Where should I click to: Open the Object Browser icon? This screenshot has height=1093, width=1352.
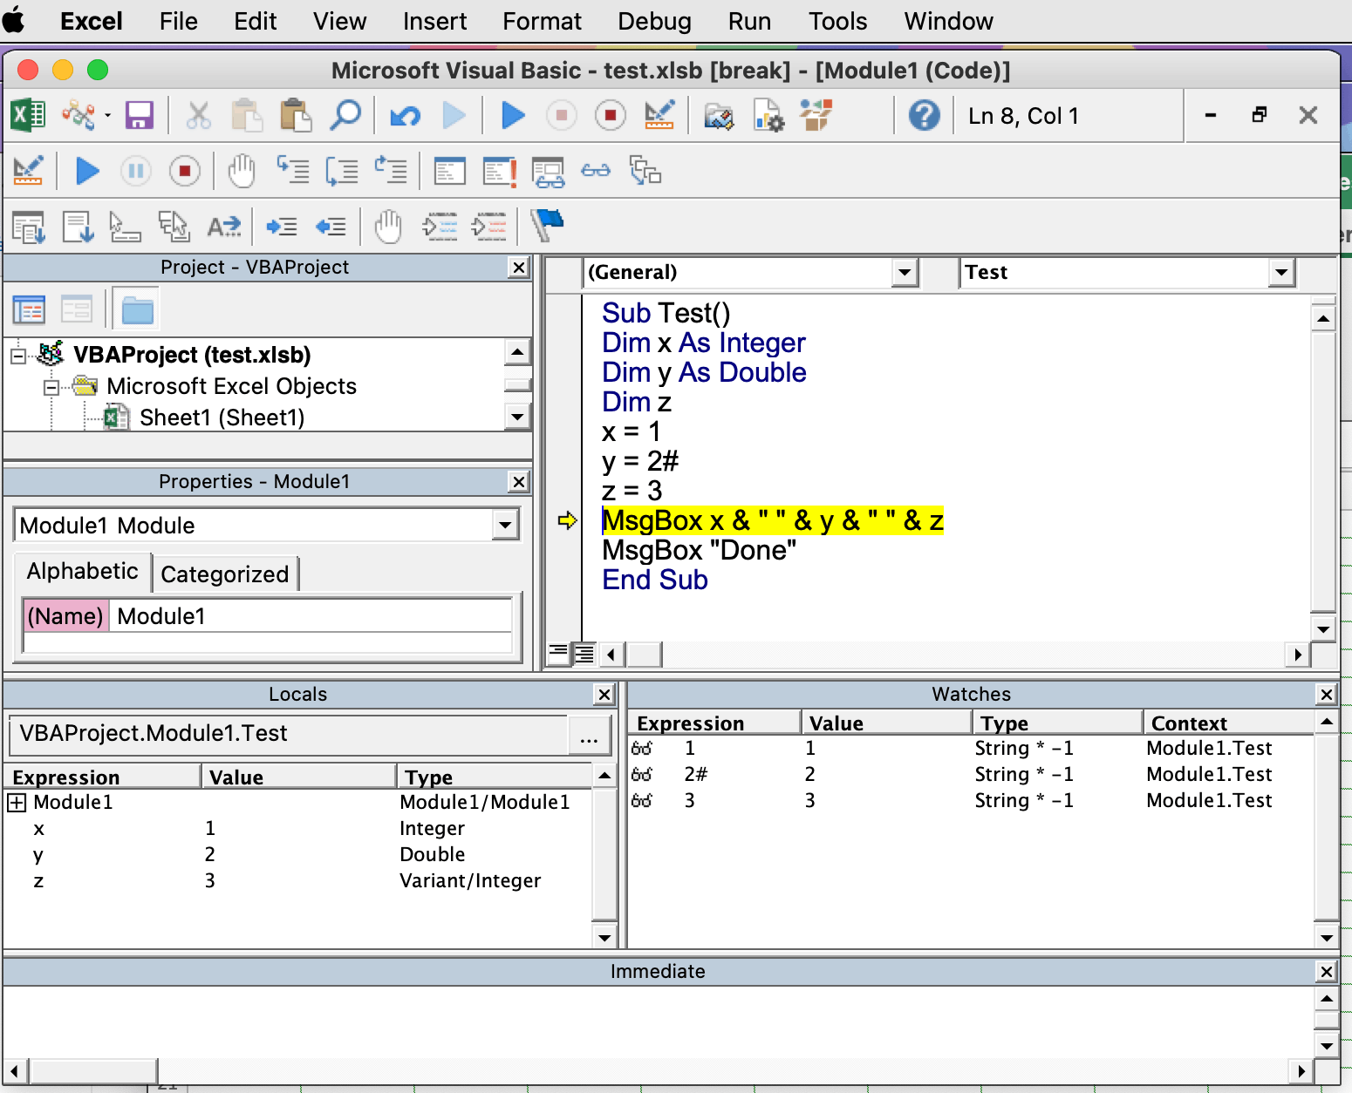[x=816, y=115]
